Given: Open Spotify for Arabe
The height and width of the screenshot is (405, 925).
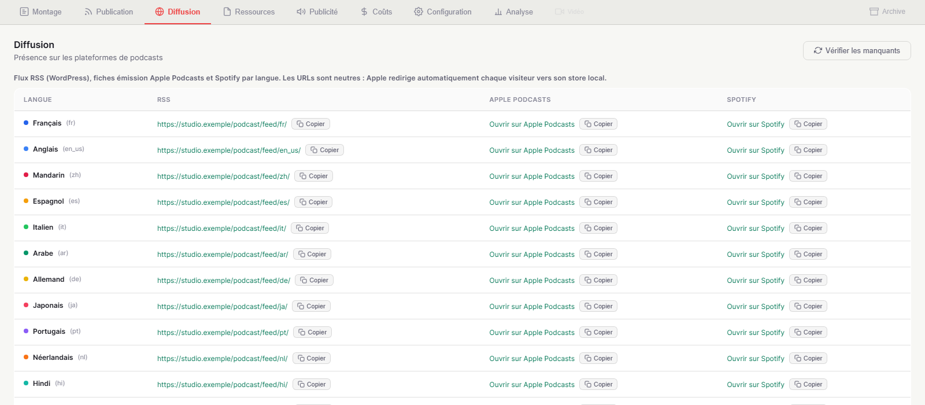Looking at the screenshot, I should tap(756, 255).
